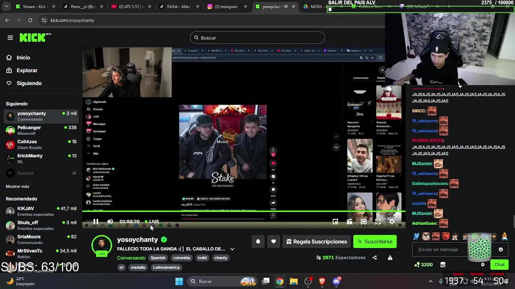Click the Latinoámerica tag
The height and width of the screenshot is (289, 515).
click(x=166, y=267)
